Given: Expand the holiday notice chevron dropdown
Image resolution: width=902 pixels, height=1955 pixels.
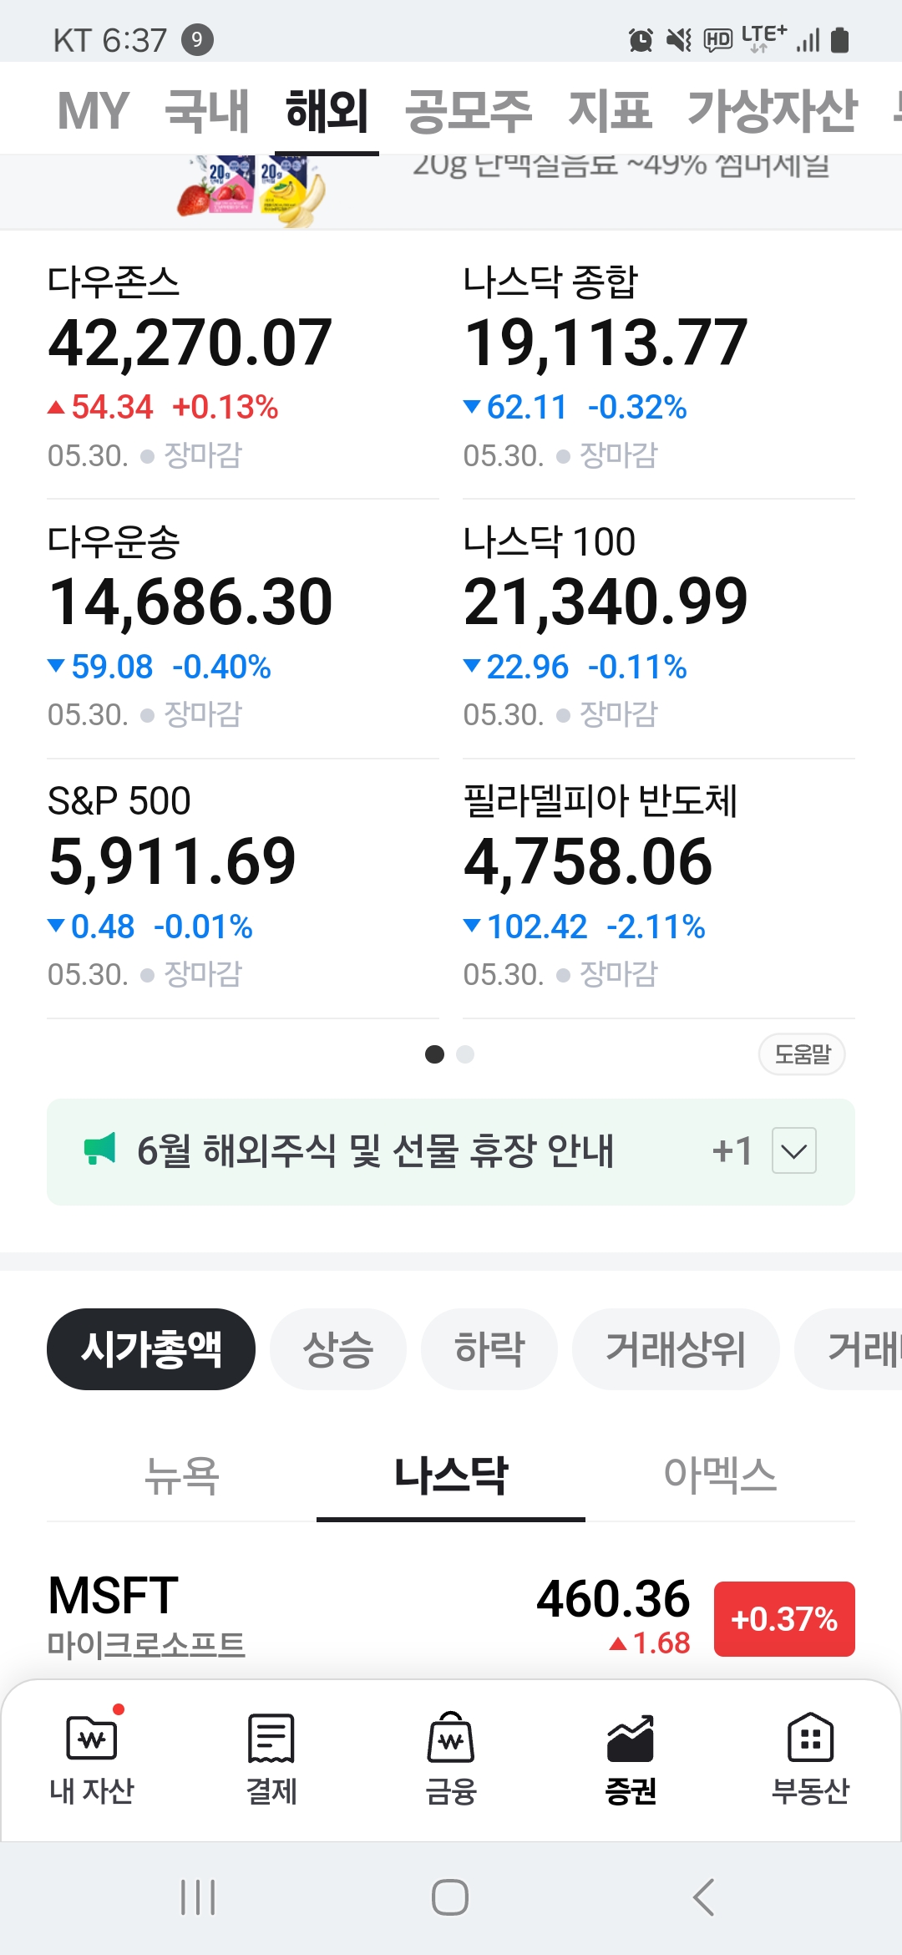Looking at the screenshot, I should coord(794,1150).
